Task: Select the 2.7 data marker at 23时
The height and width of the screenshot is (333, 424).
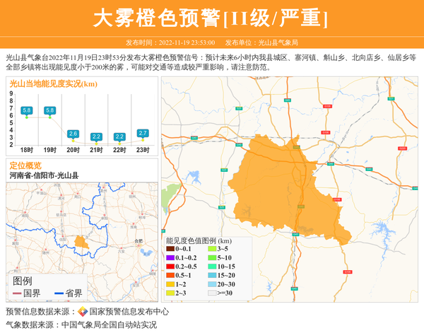Action: pyautogui.click(x=143, y=141)
